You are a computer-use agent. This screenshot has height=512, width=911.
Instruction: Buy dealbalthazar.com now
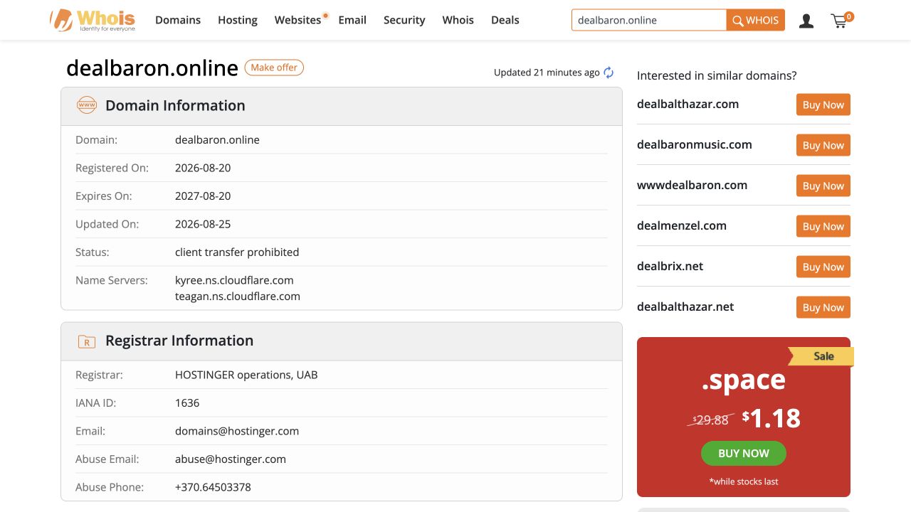(x=823, y=105)
